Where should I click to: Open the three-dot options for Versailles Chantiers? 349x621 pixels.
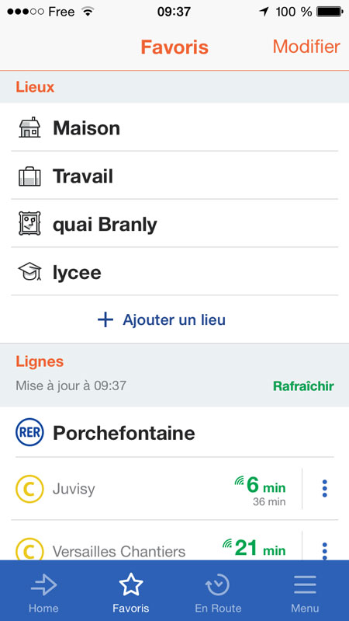(324, 550)
